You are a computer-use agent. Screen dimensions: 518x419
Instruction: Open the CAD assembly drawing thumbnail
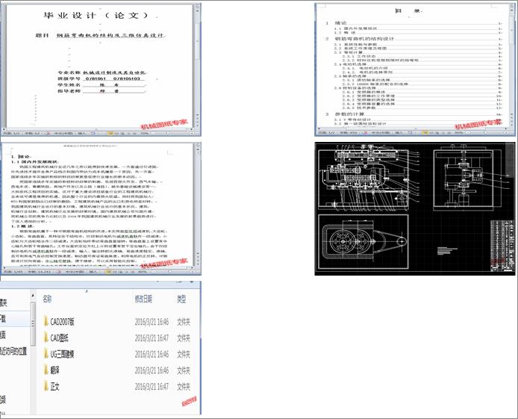[414, 208]
